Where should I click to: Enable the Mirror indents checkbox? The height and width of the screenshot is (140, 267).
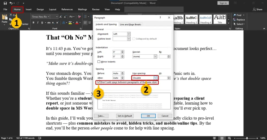coord(99,62)
